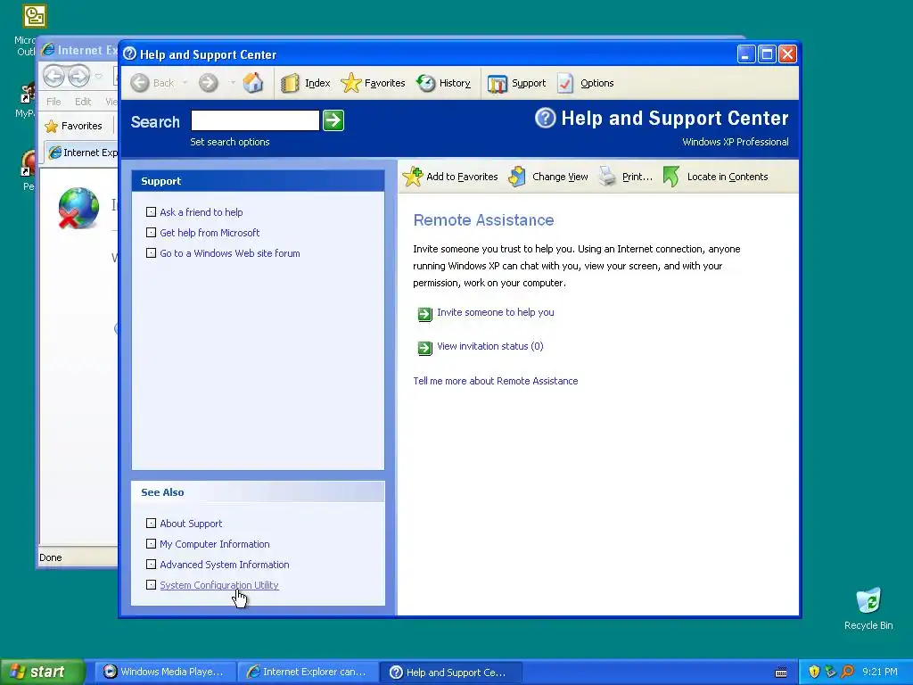Open Go to a Windows Web site forum

[230, 253]
